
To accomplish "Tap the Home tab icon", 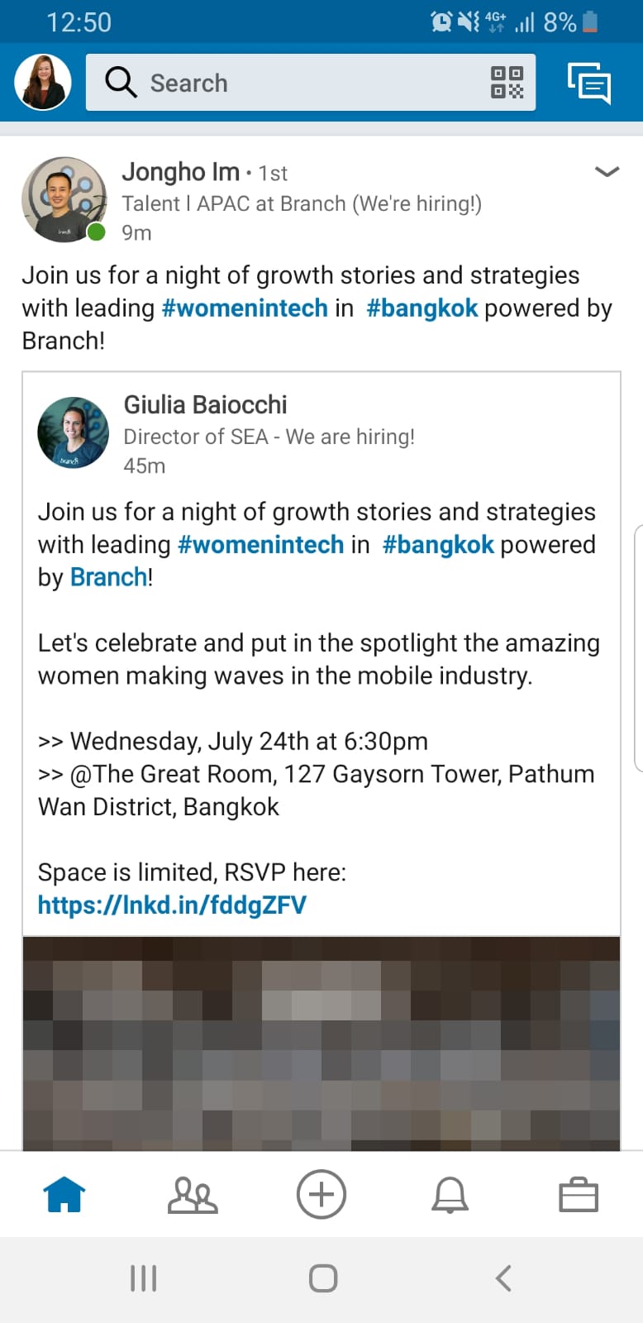I will [x=64, y=1195].
